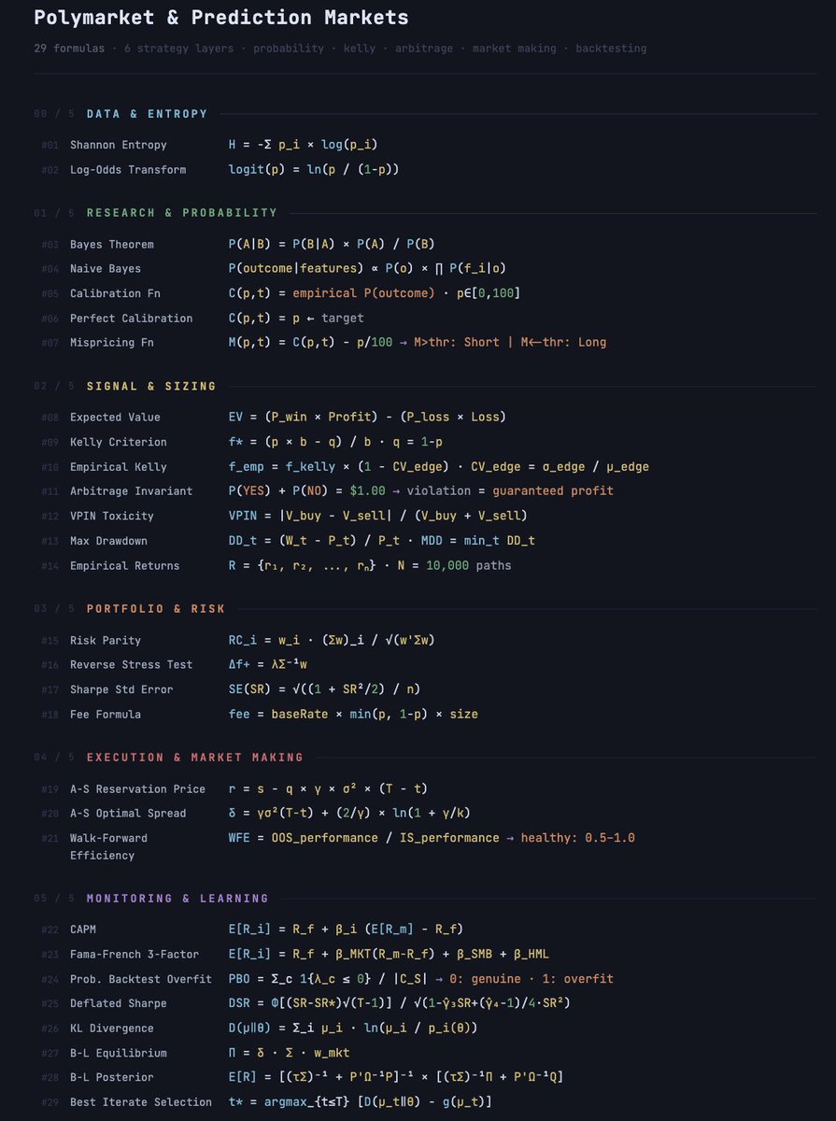Click the "Sharpe Std Error" label
Viewport: 836px width, 1121px height.
(x=121, y=688)
